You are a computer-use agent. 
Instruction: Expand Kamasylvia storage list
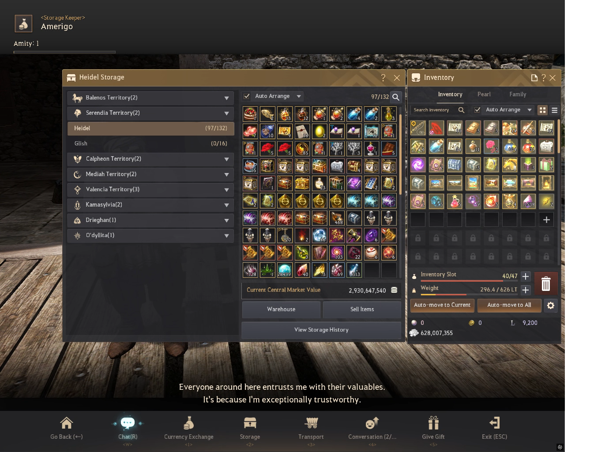150,205
